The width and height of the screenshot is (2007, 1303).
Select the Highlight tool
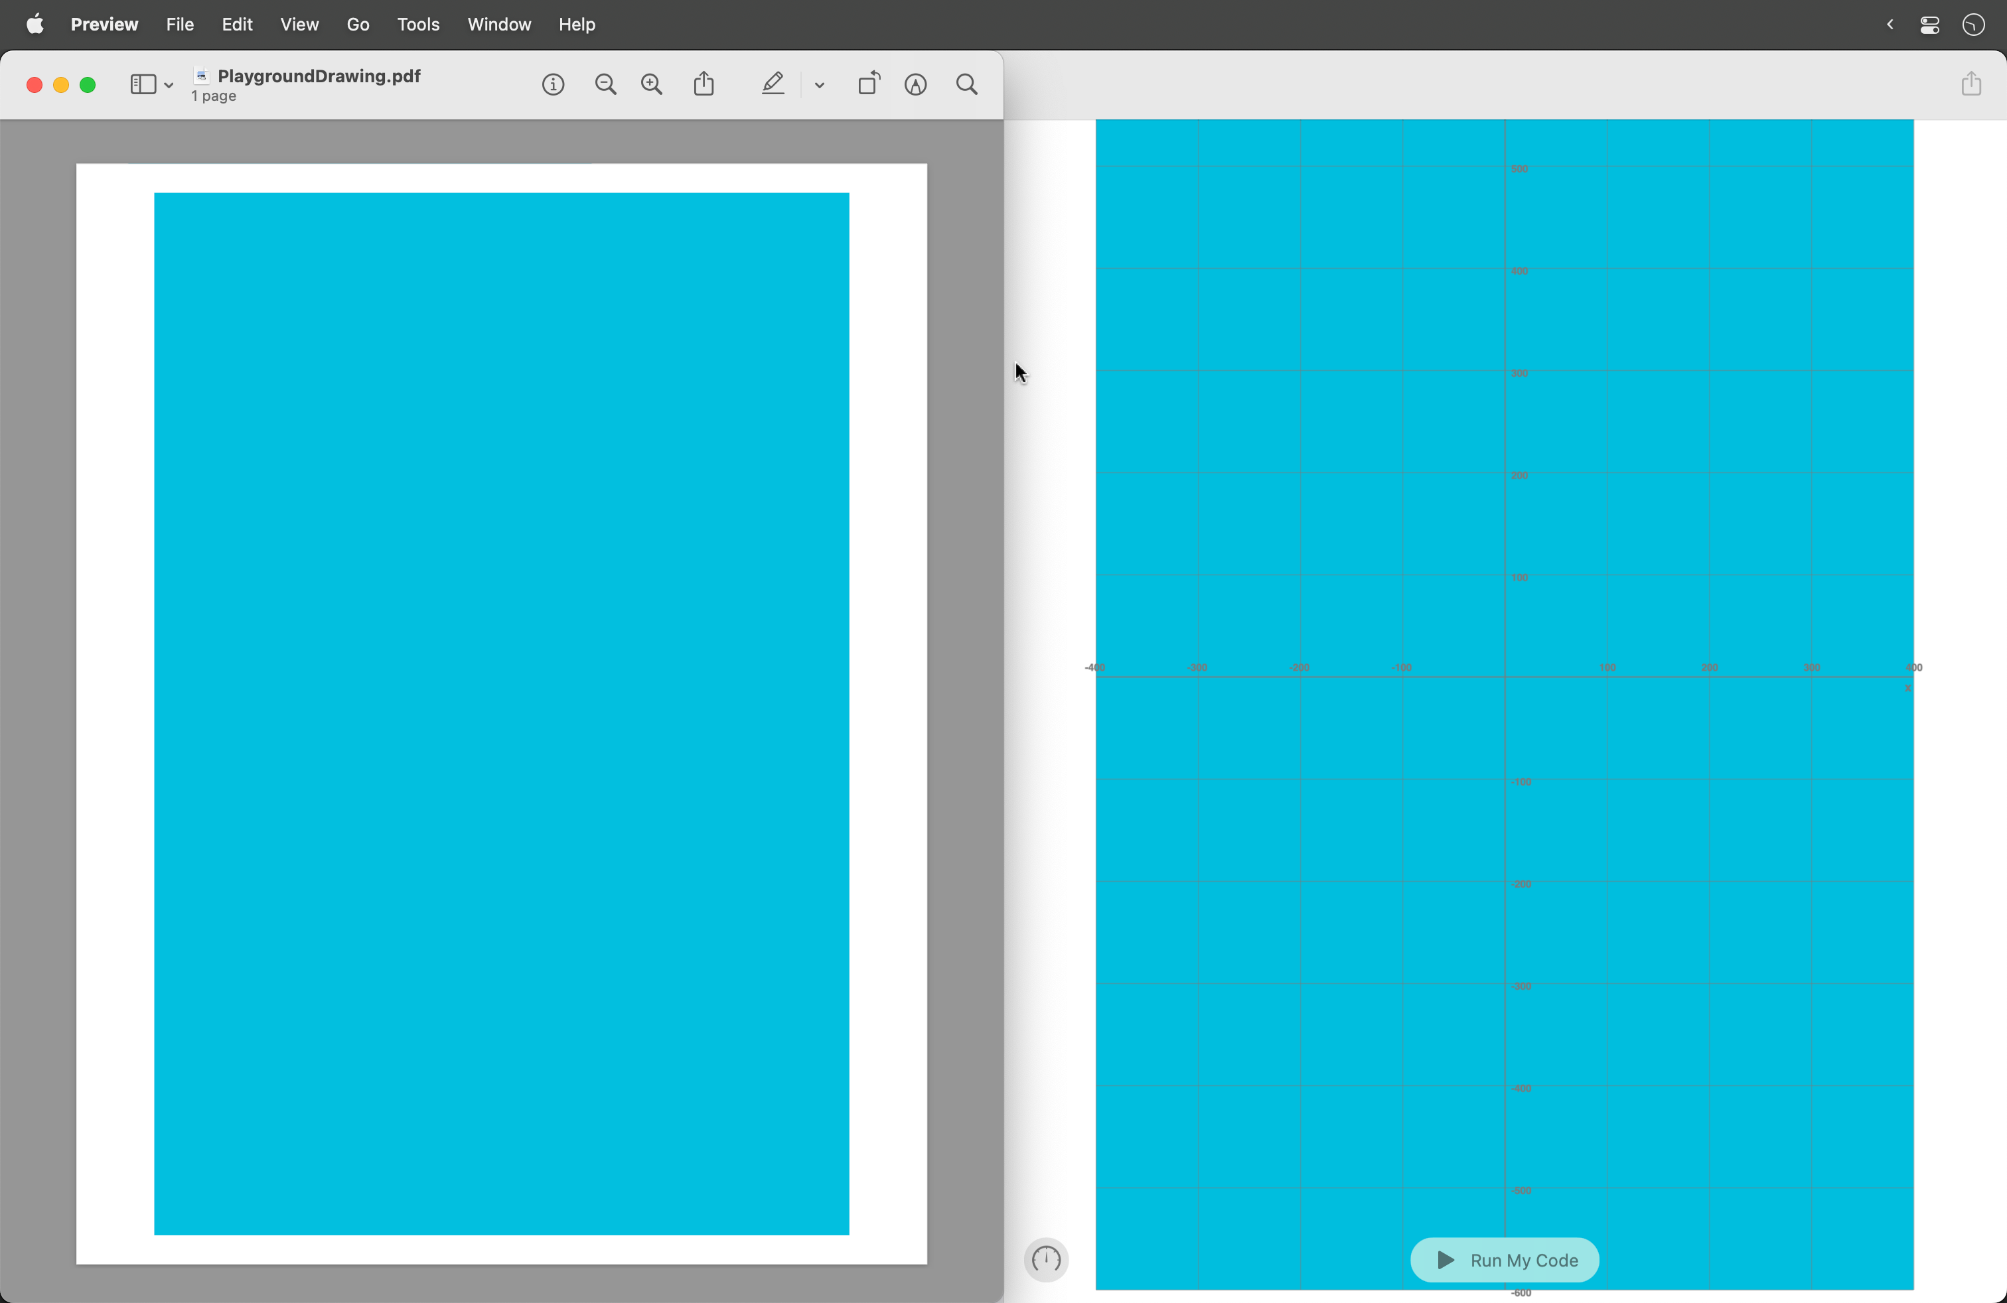click(773, 84)
